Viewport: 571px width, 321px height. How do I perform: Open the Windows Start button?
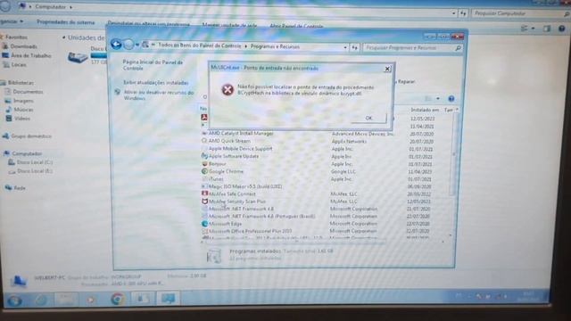click(14, 300)
